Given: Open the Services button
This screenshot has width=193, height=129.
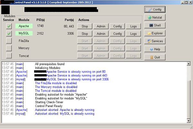Looking at the screenshot, I should [x=155, y=41].
